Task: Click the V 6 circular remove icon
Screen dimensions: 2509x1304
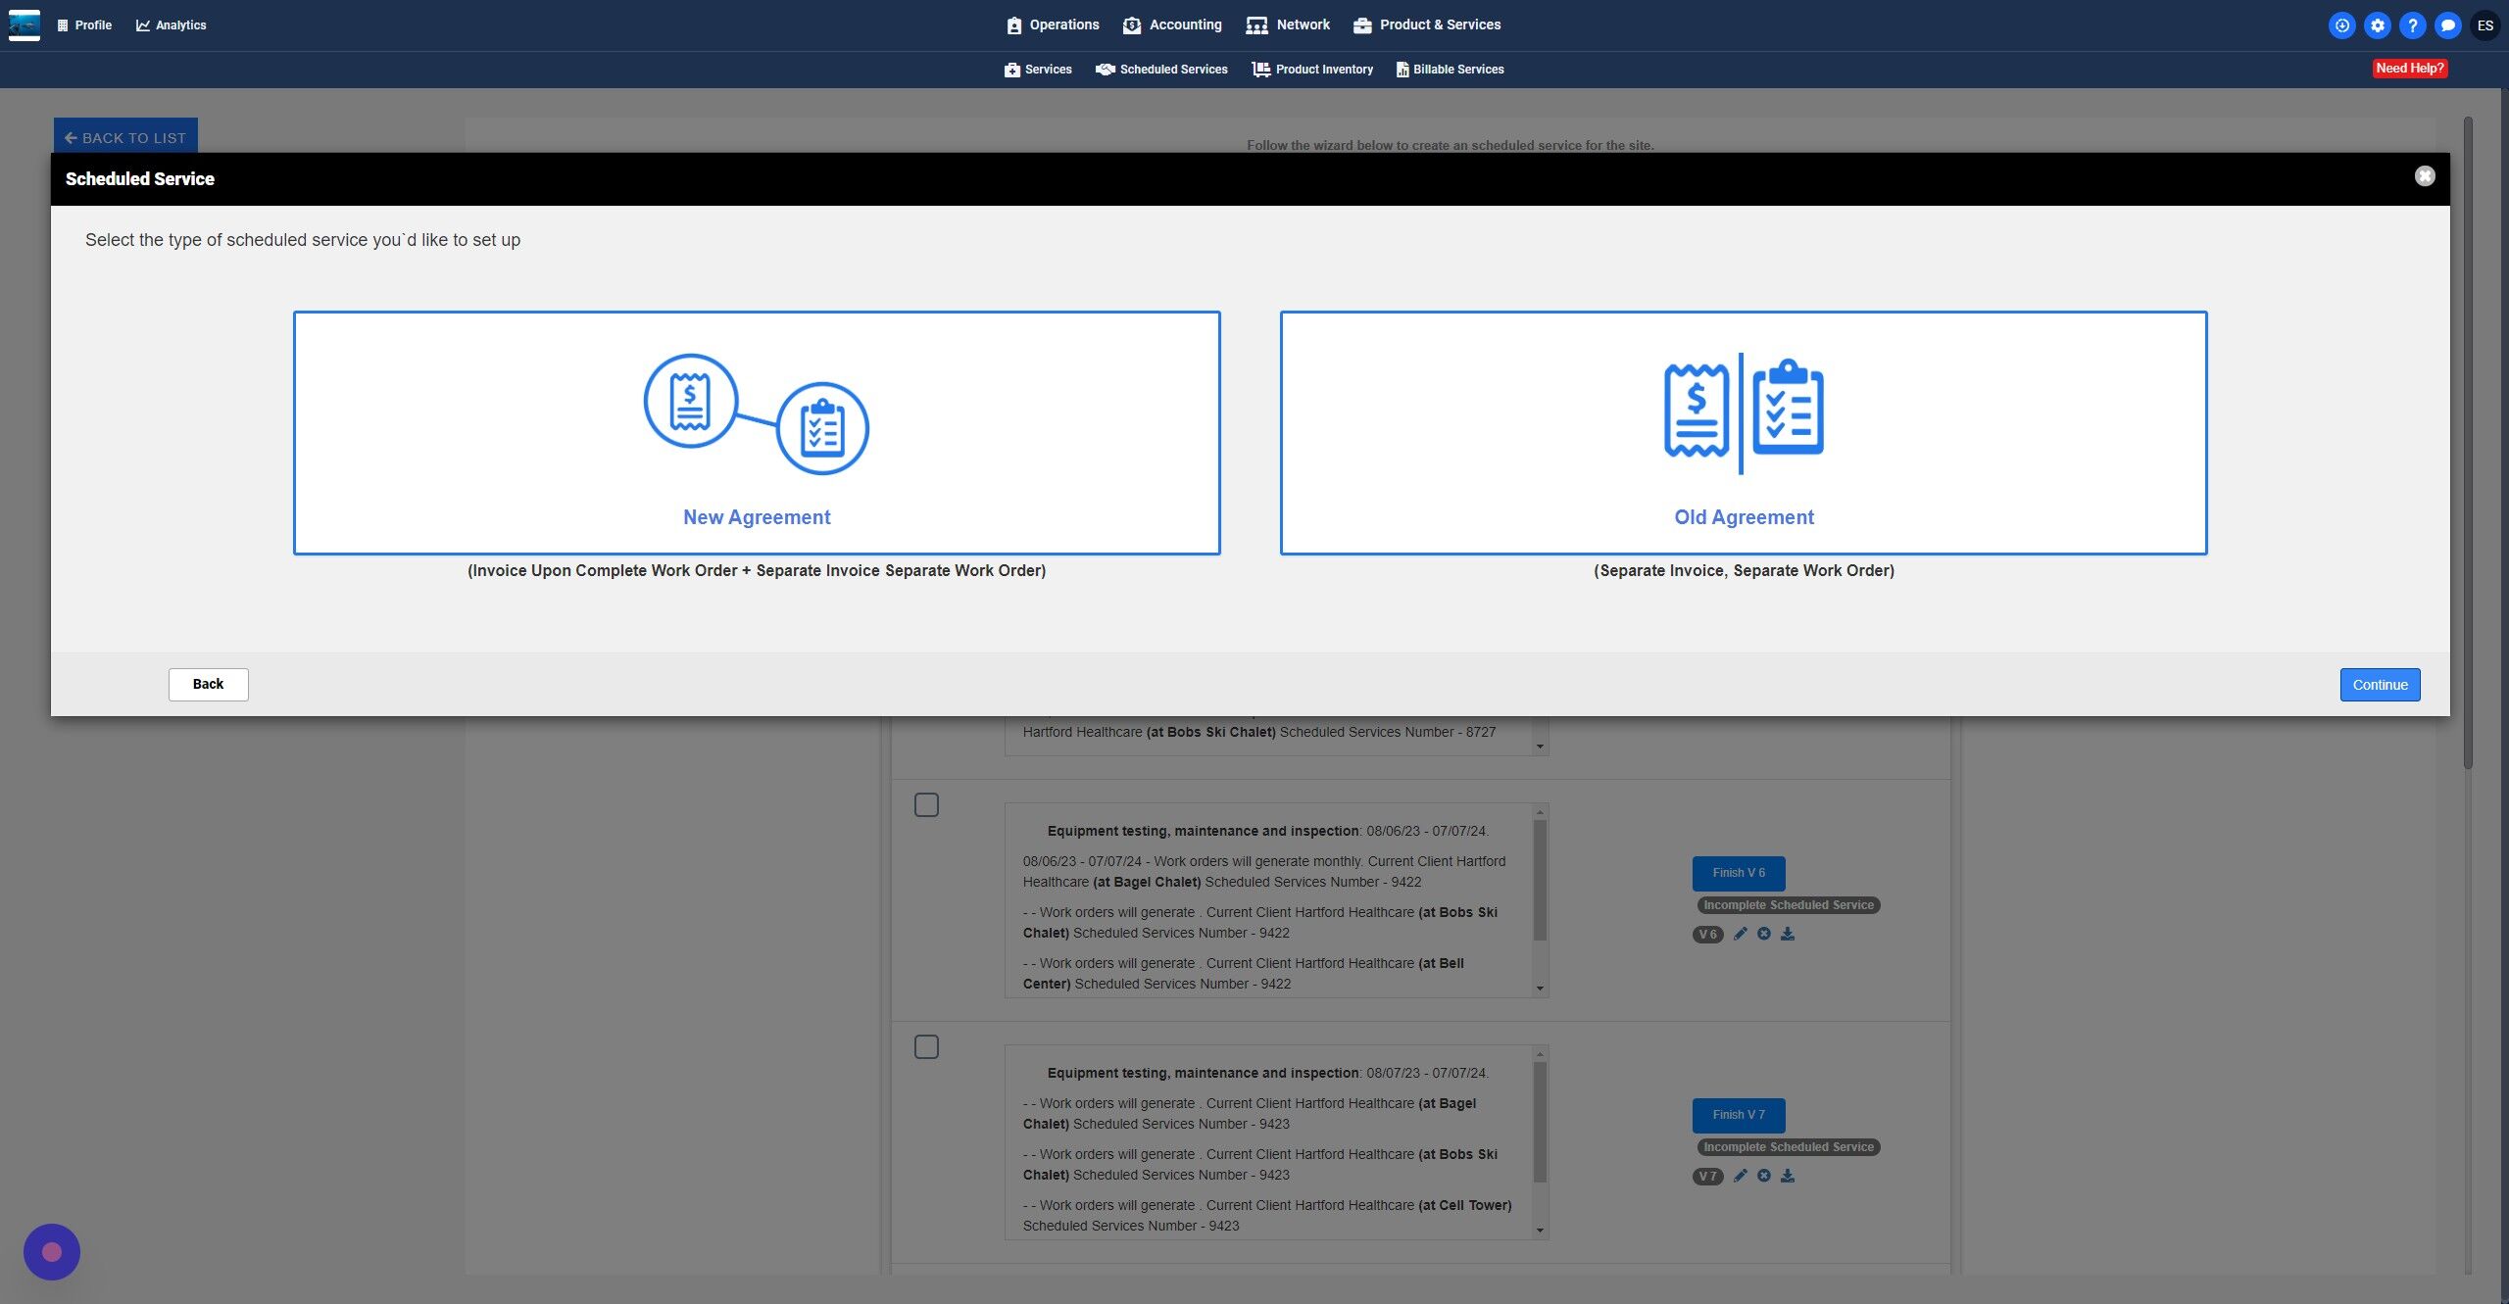Action: [x=1763, y=934]
